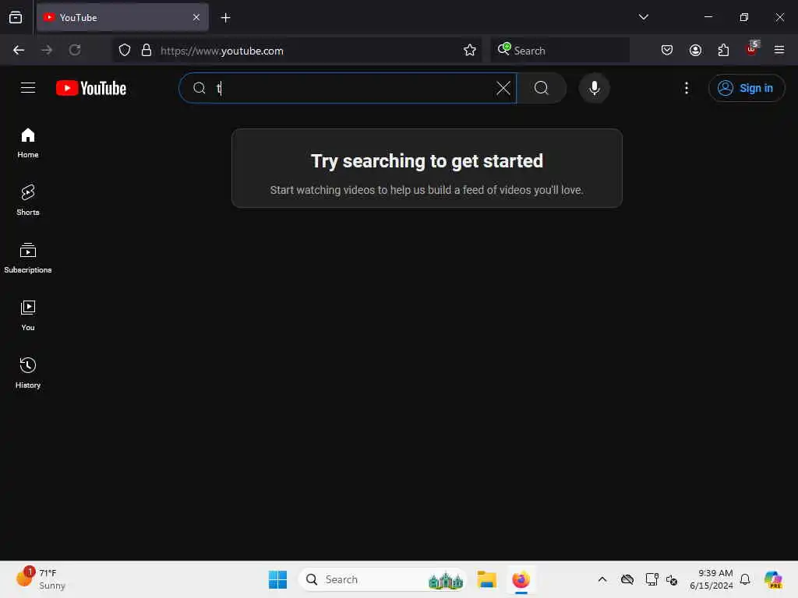Click the youtube.com URL address bar
This screenshot has width=798, height=598.
(296, 51)
